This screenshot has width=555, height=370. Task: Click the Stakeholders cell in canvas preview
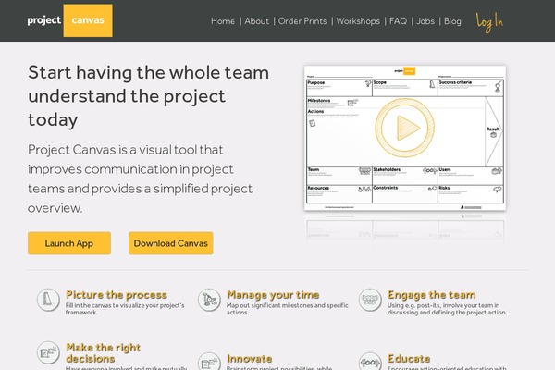(405, 176)
